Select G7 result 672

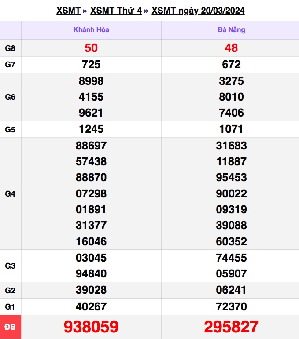click(231, 65)
